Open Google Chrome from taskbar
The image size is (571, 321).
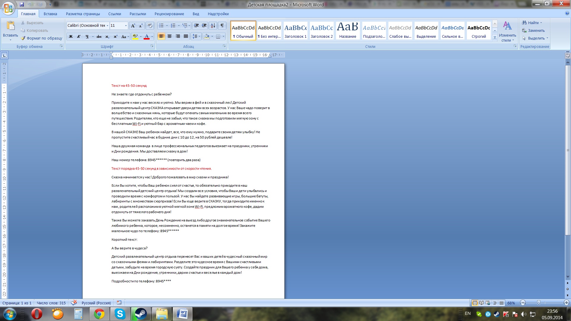tap(99, 314)
